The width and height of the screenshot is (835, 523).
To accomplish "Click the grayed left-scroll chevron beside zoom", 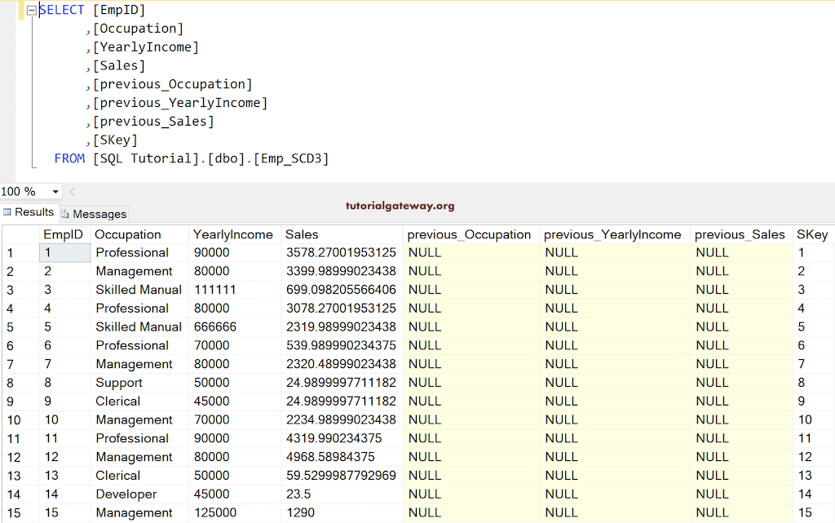I will click(71, 191).
